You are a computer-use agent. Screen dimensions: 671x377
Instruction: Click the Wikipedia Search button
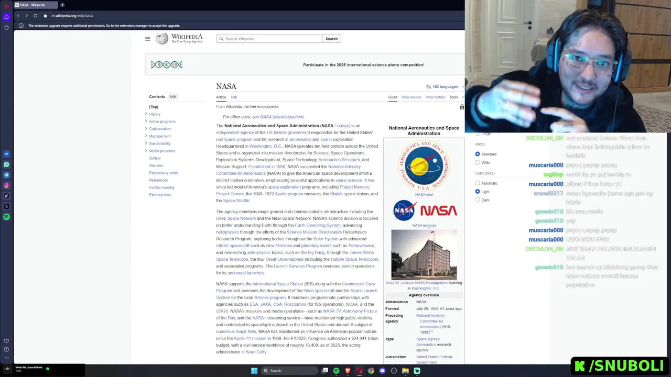331,39
